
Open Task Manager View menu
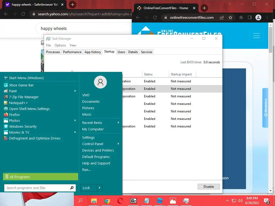pos(73,45)
